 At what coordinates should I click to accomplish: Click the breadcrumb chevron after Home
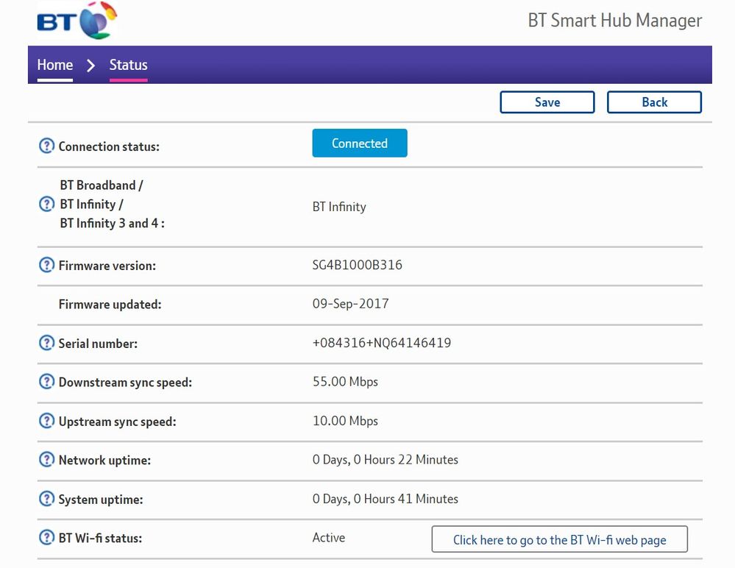(x=91, y=65)
